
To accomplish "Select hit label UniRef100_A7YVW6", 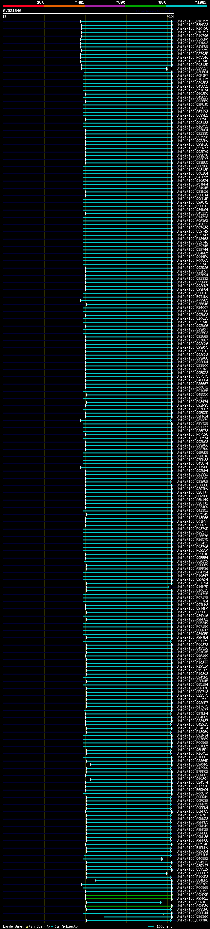I will 192,467.
